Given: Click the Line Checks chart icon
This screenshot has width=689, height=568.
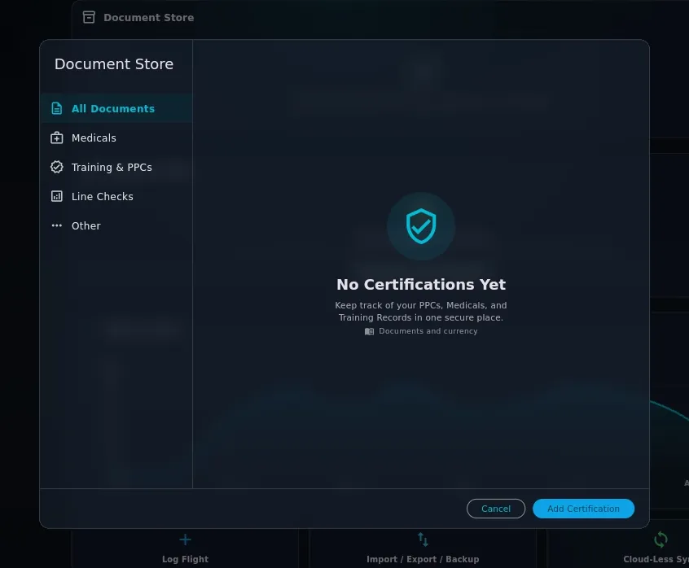Looking at the screenshot, I should pyautogui.click(x=57, y=196).
